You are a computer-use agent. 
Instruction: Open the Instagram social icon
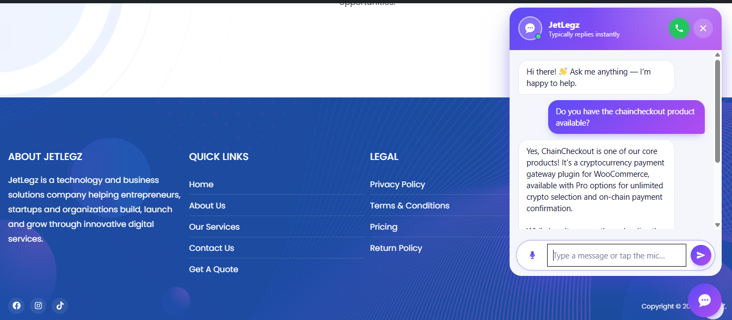coord(38,305)
